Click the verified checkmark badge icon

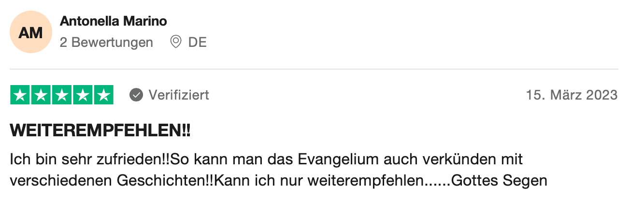click(x=136, y=95)
